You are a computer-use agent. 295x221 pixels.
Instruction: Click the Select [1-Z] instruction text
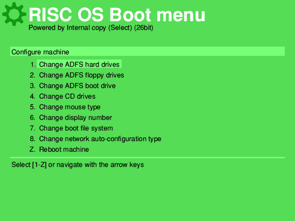pyautogui.click(x=77, y=165)
